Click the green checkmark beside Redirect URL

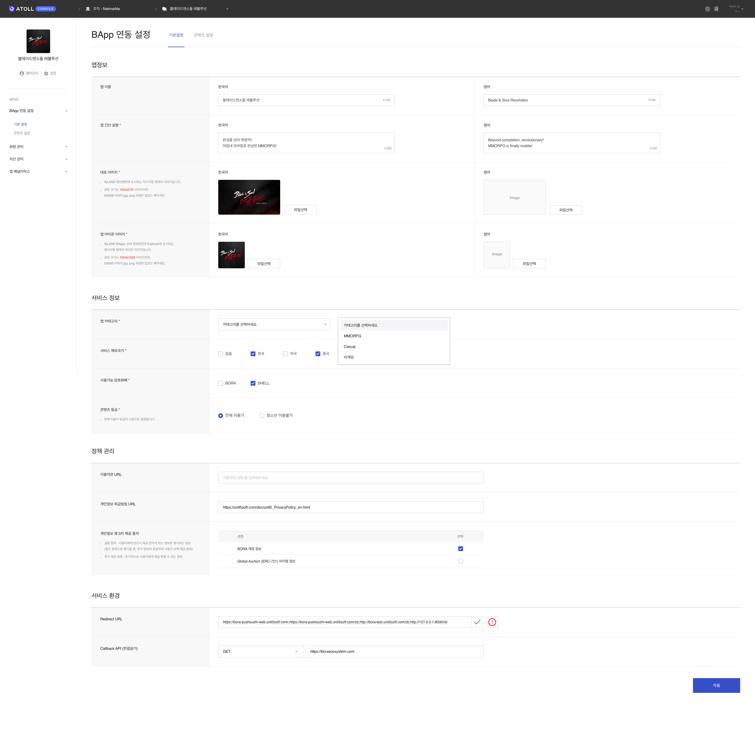(x=477, y=622)
